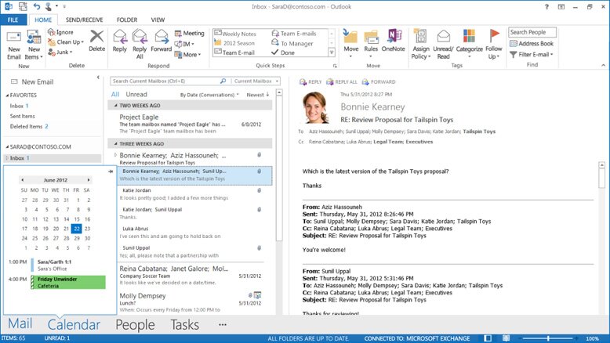Image resolution: width=610 pixels, height=343 pixels.
Task: Show Unread messages only
Action: (136, 95)
